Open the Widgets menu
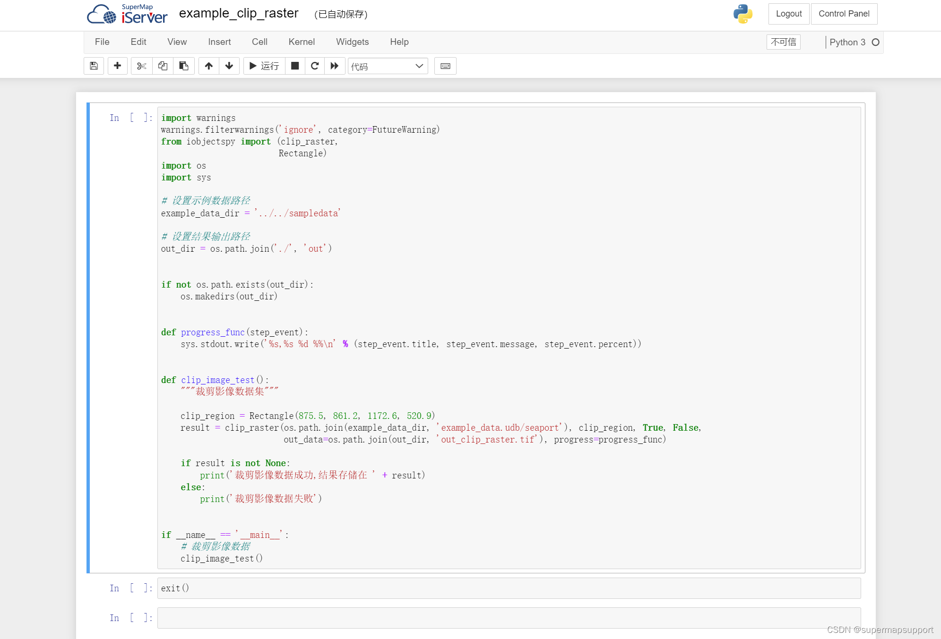The width and height of the screenshot is (941, 639). (x=353, y=42)
